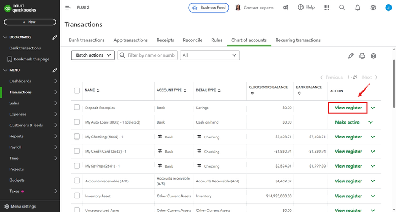The width and height of the screenshot is (396, 212).
Task: Open the header settings gear
Action: click(x=373, y=8)
